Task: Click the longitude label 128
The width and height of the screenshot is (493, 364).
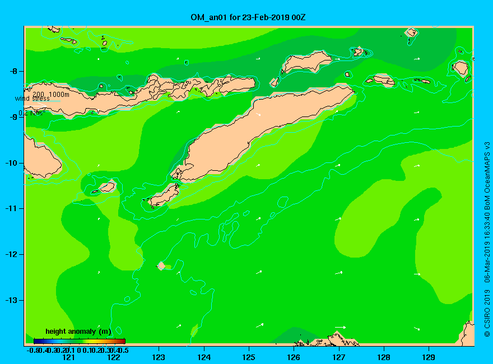Action: [384, 357]
